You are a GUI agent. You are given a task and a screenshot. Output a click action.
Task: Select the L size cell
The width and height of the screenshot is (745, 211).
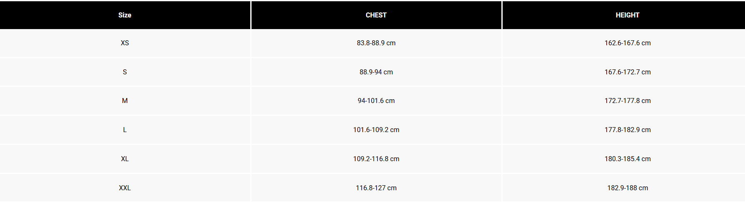(125, 130)
